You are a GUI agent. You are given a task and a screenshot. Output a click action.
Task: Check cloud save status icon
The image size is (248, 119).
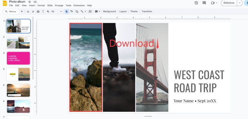(x=35, y=2)
